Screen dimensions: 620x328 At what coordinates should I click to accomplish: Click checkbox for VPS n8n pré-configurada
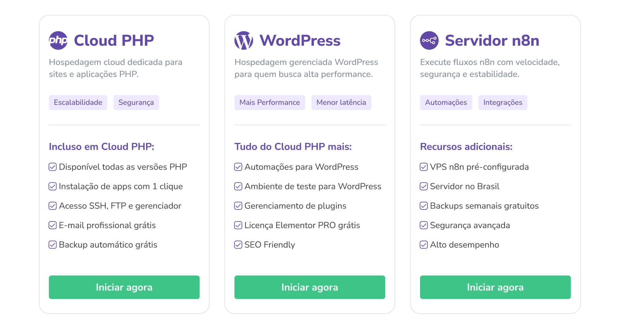(424, 167)
